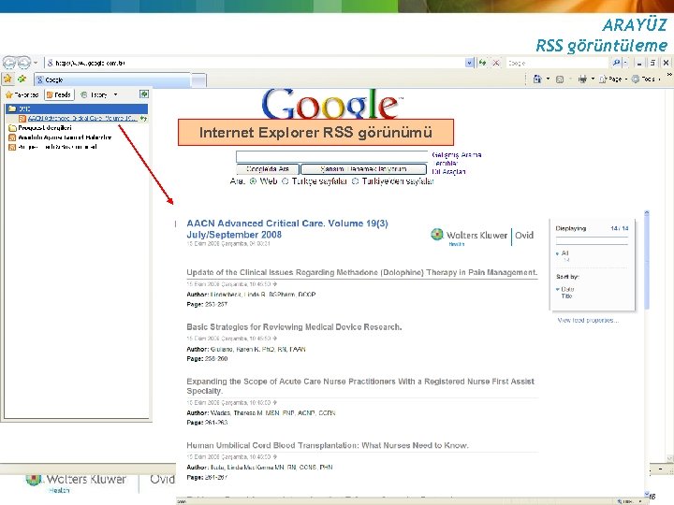Click the Wolters Kluwer Ovid logo in feed

click(482, 236)
